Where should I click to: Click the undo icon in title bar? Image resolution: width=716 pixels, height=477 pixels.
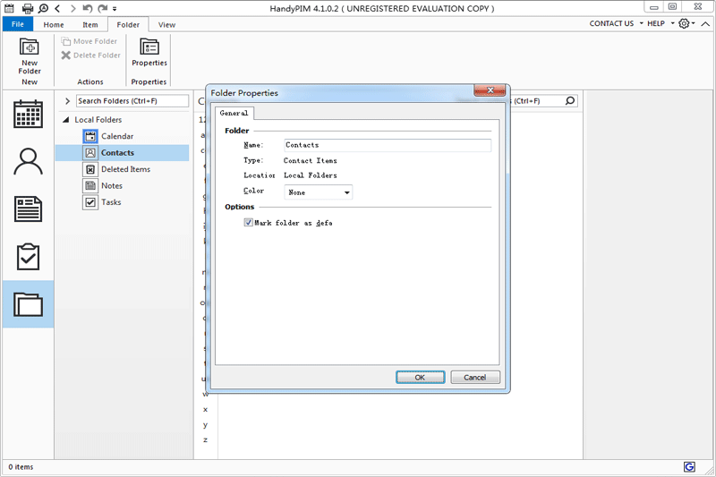point(88,8)
